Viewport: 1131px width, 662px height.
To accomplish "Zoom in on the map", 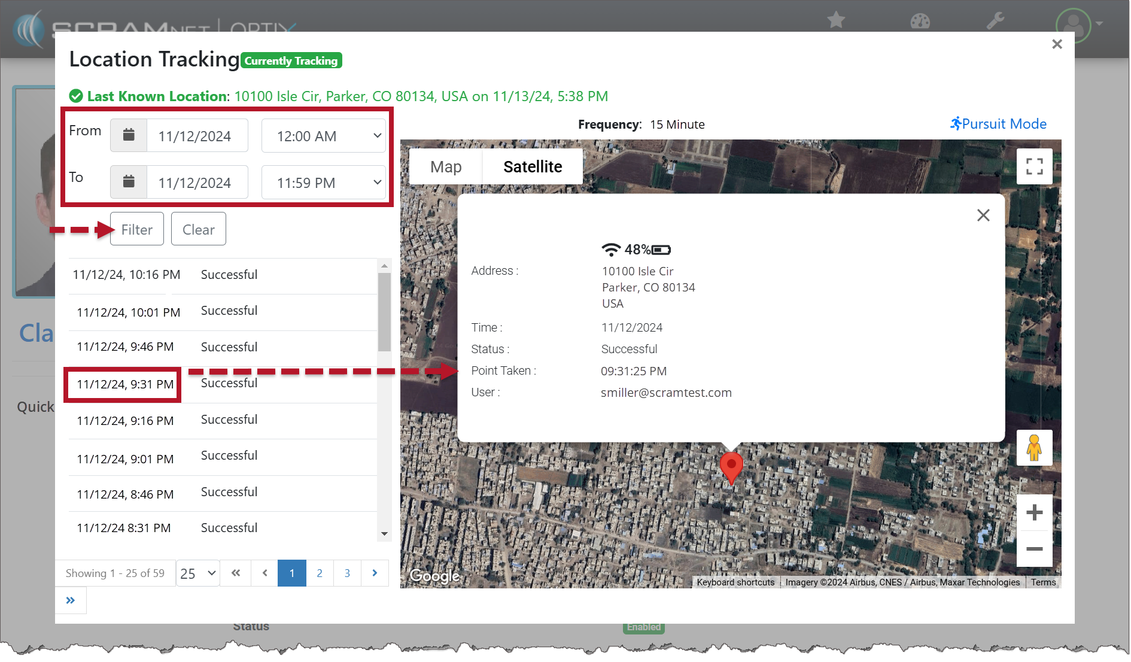I will coord(1034,512).
